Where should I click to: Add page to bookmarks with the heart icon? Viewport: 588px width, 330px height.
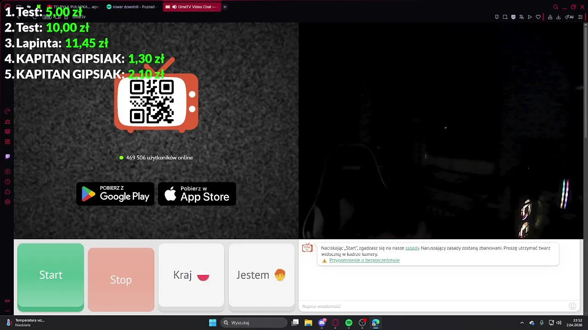538,17
